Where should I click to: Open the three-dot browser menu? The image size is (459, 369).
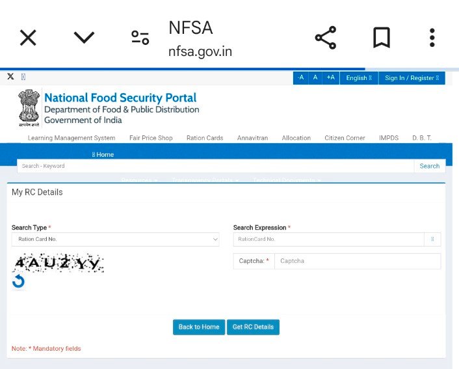[432, 38]
